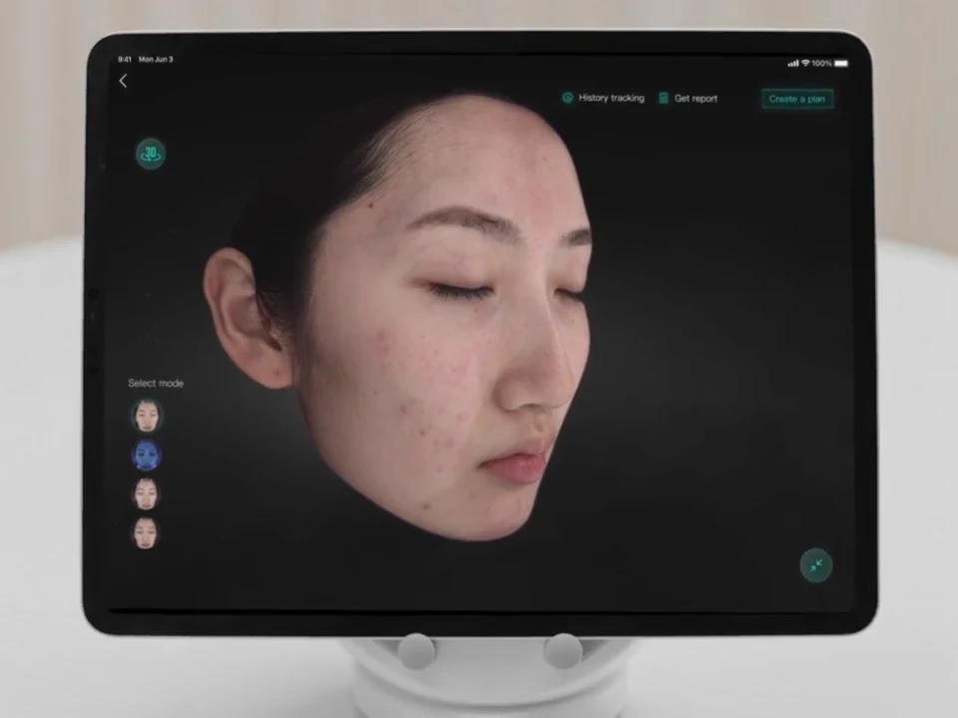This screenshot has width=958, height=718.
Task: Tap the Wi-Fi status icon
Action: tap(805, 63)
